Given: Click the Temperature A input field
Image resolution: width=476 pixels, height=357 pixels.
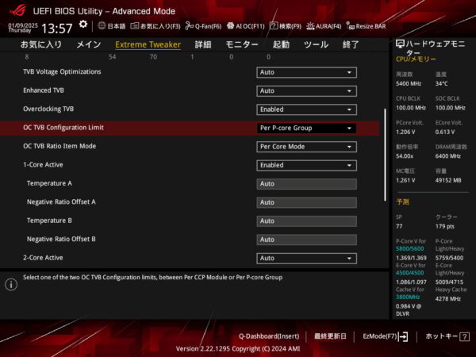Looking at the screenshot, I should [x=306, y=183].
